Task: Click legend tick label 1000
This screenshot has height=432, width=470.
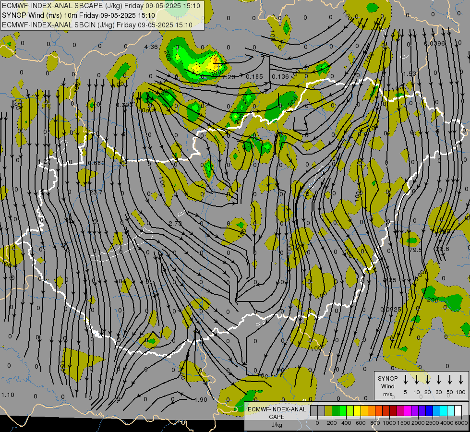Action: [389, 423]
